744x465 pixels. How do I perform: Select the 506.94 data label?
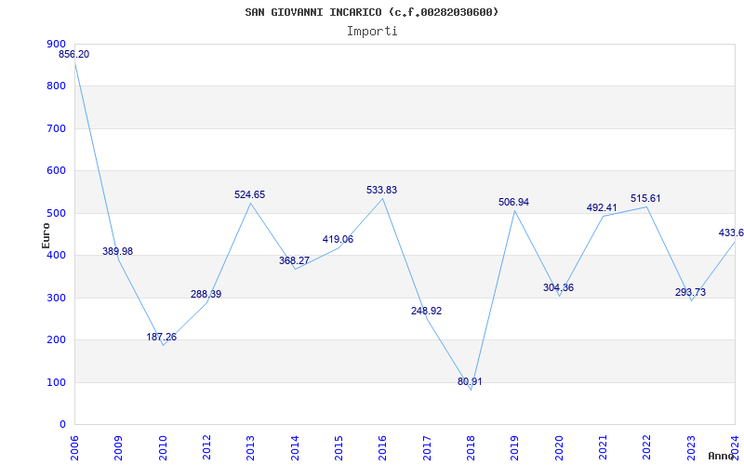(513, 203)
